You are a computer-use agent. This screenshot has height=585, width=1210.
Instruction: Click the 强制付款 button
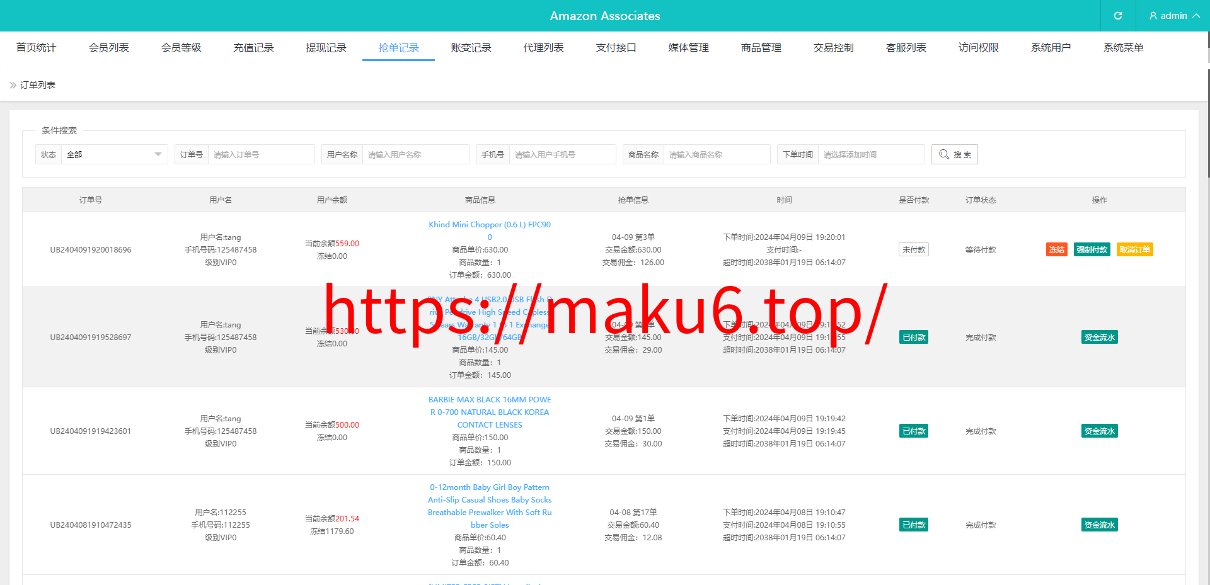1092,250
